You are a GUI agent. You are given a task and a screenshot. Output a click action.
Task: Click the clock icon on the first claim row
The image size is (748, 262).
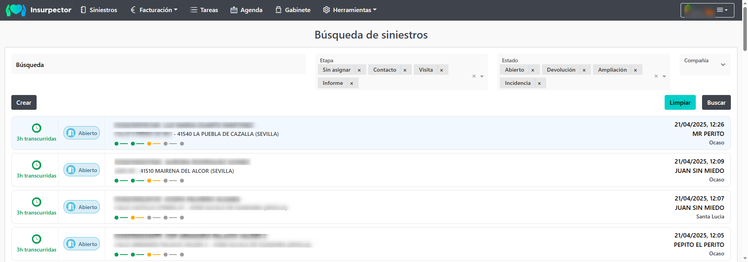pos(36,128)
